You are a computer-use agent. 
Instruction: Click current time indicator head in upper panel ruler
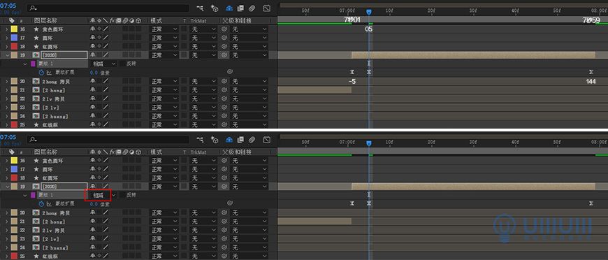click(x=369, y=12)
